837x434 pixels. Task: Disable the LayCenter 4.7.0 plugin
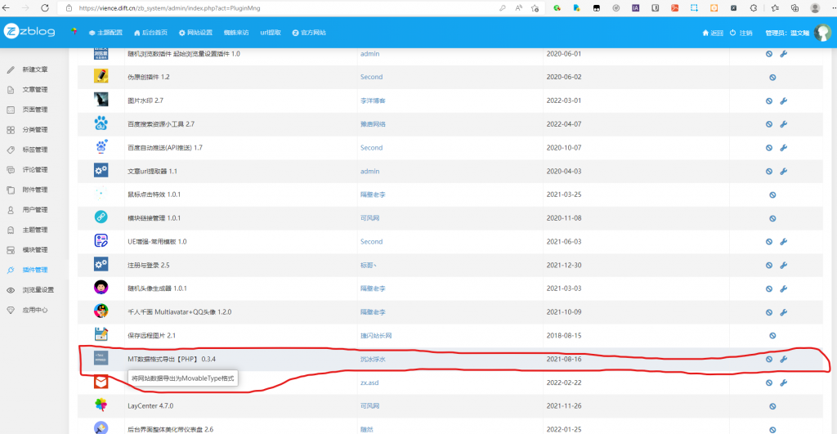pos(772,405)
